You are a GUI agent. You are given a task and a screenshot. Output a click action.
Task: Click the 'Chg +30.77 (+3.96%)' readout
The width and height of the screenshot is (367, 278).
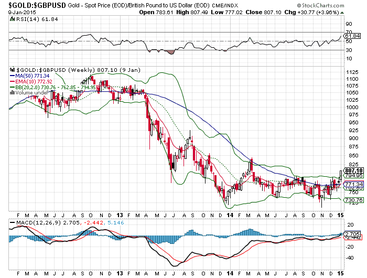pos(311,12)
